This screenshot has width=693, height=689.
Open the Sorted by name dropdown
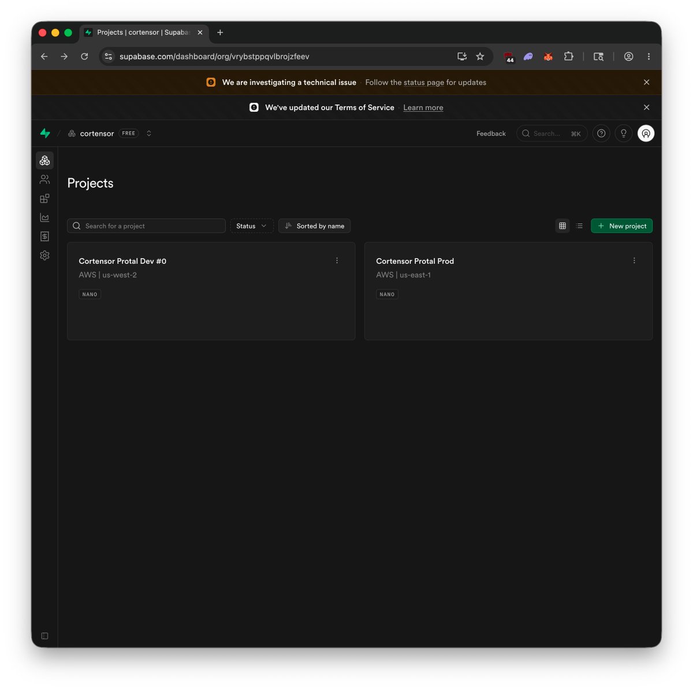[x=314, y=226]
